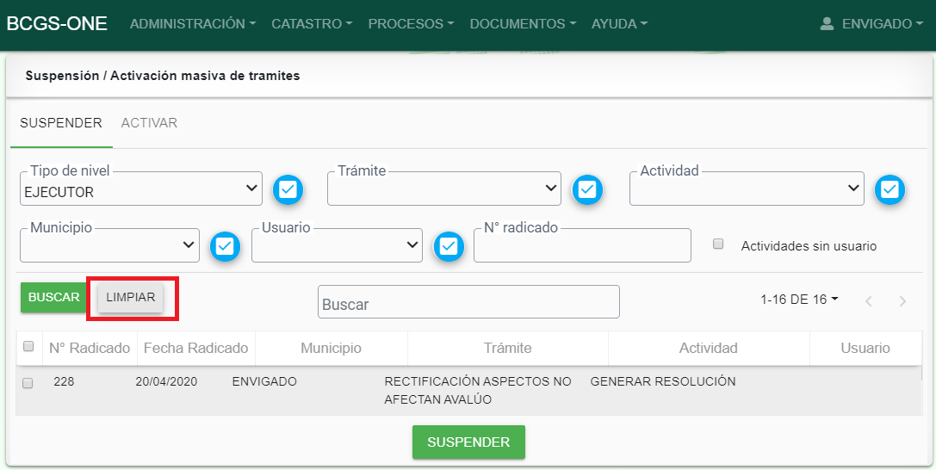Open the CATASTRO menu

coord(311,24)
